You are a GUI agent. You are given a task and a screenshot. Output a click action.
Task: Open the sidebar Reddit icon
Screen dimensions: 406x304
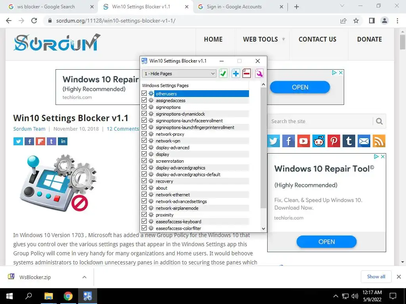point(319,141)
